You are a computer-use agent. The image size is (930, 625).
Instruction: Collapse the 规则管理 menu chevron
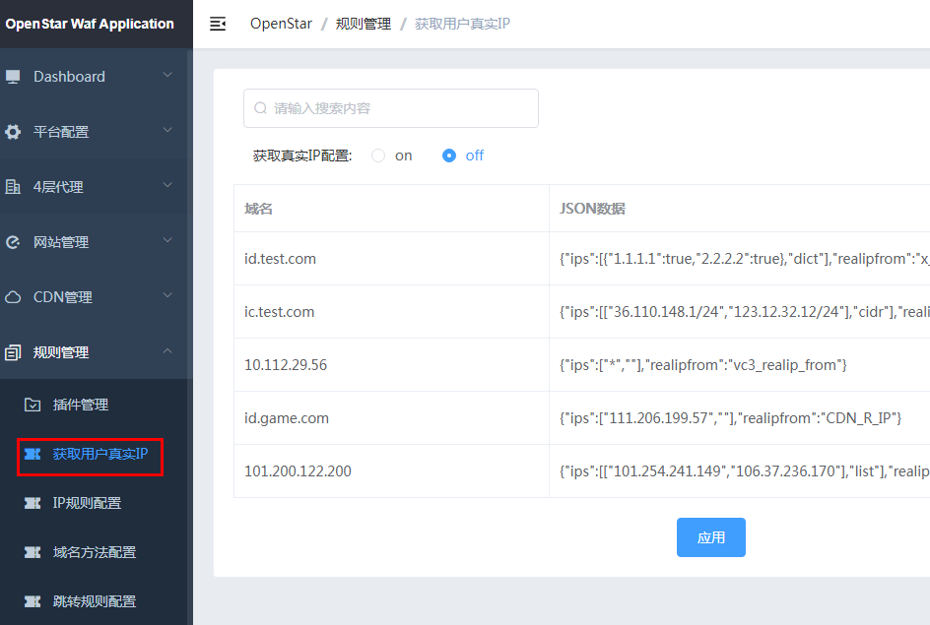point(167,350)
